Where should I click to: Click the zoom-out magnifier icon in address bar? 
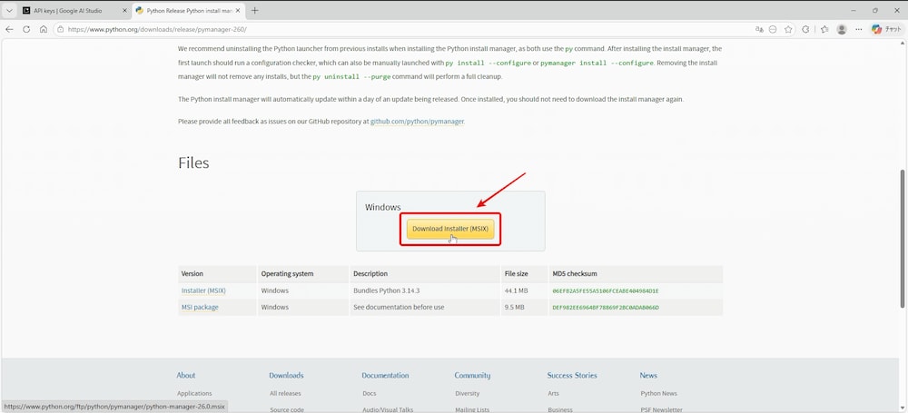coord(773,29)
